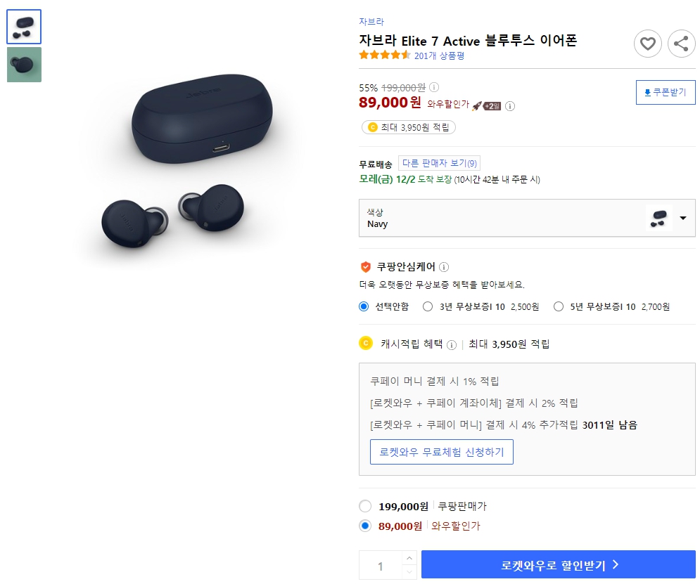This screenshot has height=584, width=700.
Task: Click the wishlist heart icon
Action: coord(648,44)
